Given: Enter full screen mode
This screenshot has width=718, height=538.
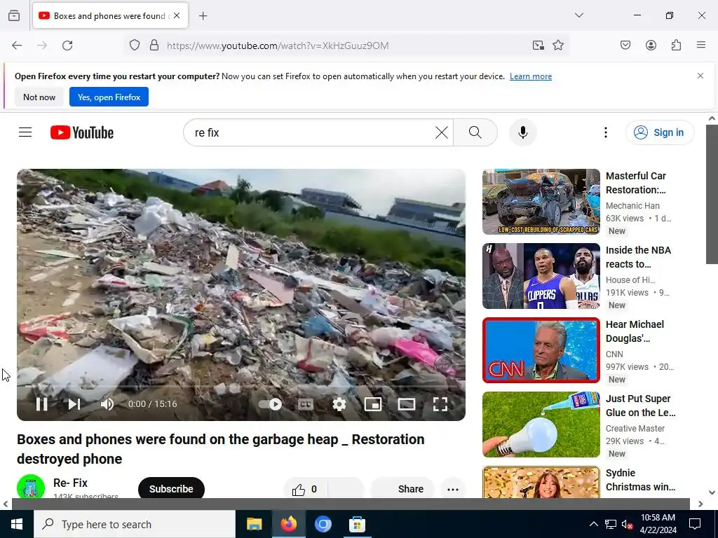Looking at the screenshot, I should pos(440,404).
